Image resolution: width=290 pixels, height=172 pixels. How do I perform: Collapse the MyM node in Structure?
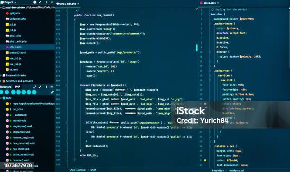tap(1, 98)
